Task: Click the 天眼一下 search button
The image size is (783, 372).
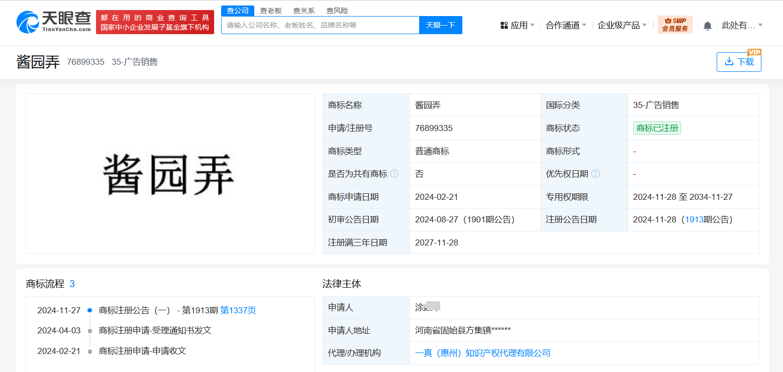Action: (x=440, y=25)
